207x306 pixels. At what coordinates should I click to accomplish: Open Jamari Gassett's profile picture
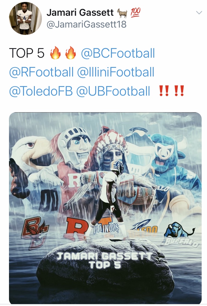pos(26,19)
